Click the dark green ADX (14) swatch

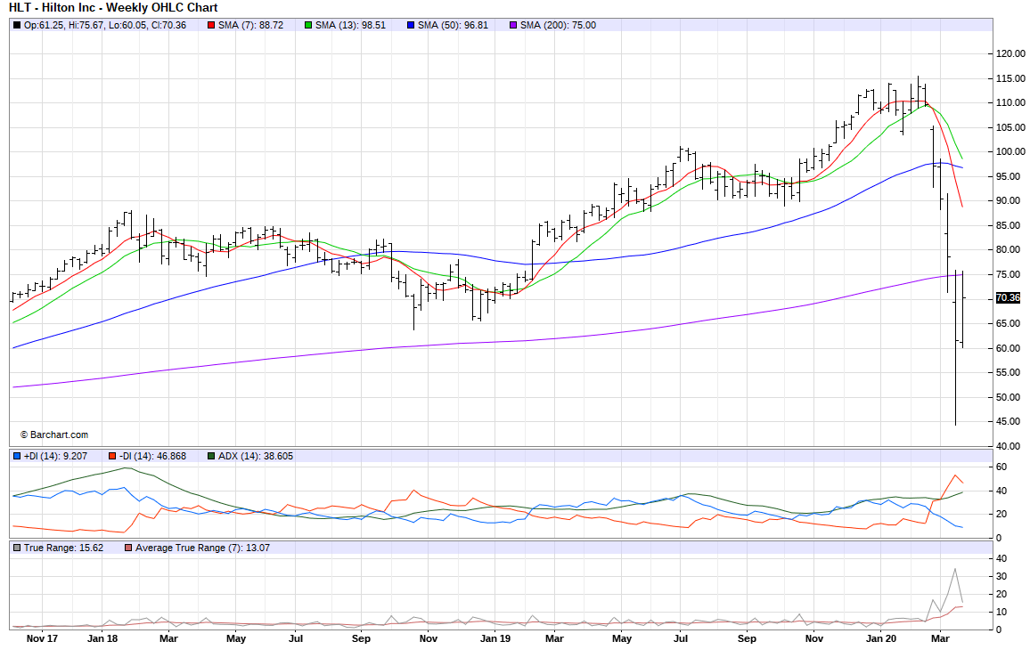coord(210,456)
